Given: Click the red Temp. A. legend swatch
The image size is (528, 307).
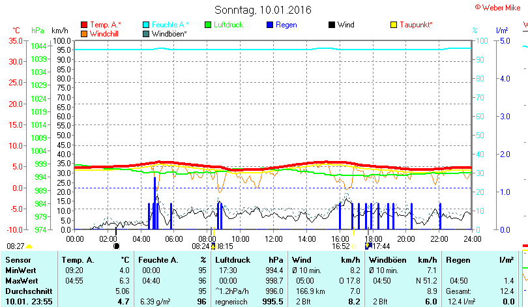Looking at the screenshot, I should pyautogui.click(x=84, y=25).
